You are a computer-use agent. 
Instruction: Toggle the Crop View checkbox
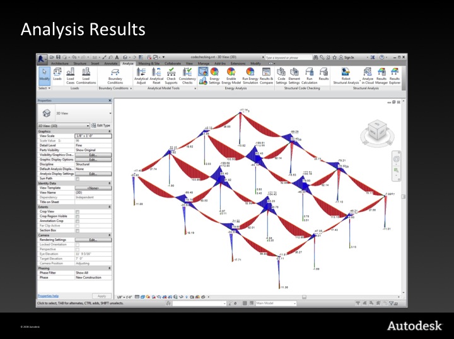(78, 212)
